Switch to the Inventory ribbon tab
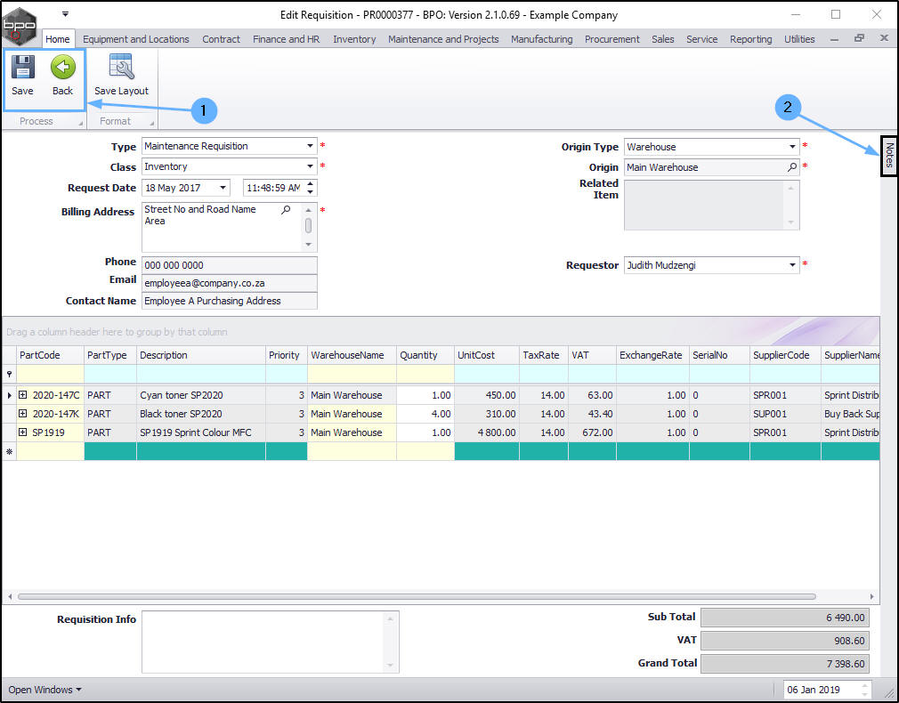This screenshot has width=899, height=703. pyautogui.click(x=354, y=39)
